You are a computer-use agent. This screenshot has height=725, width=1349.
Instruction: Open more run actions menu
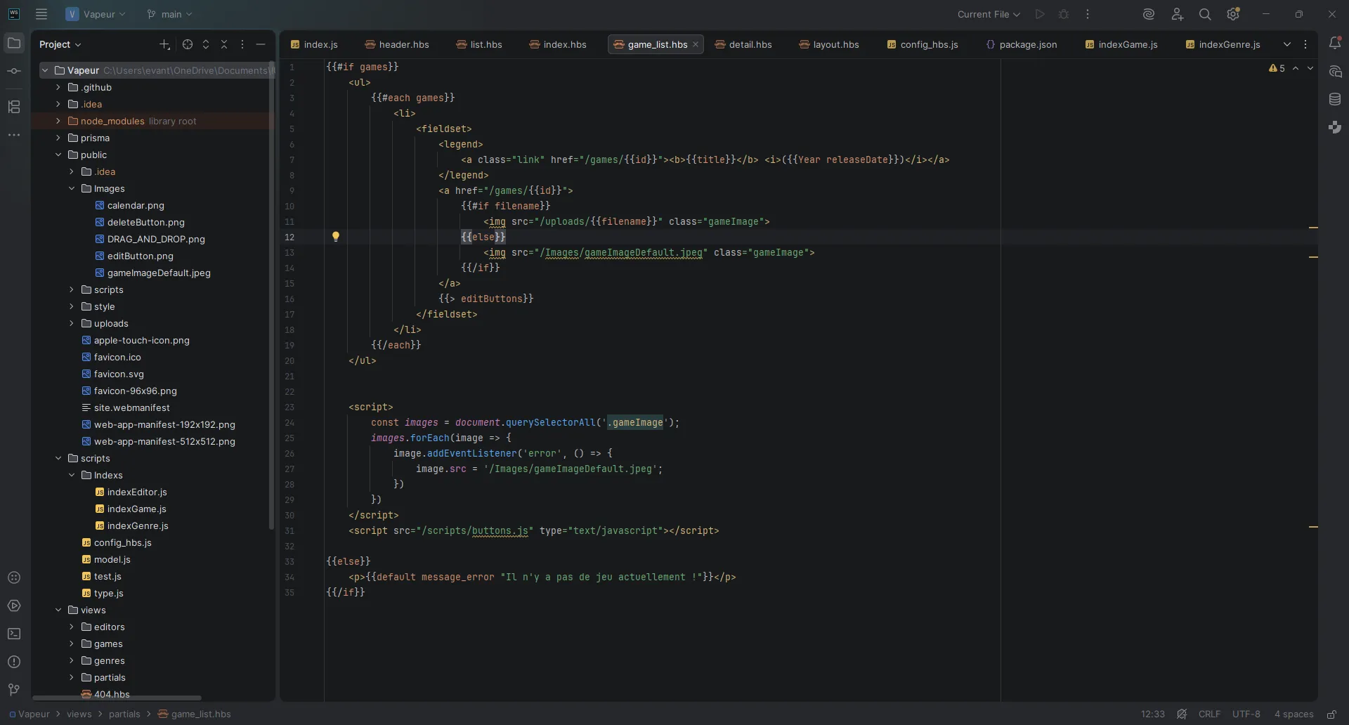click(x=1088, y=14)
